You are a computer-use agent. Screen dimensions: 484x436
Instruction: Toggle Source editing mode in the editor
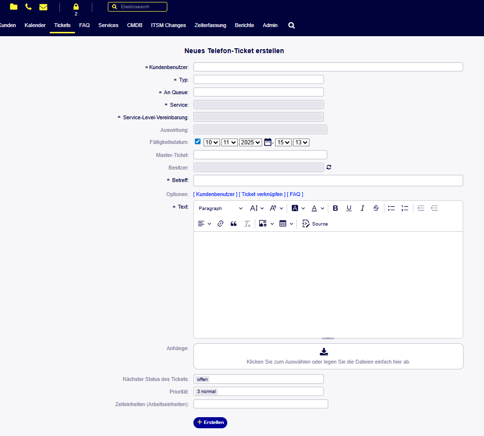315,224
